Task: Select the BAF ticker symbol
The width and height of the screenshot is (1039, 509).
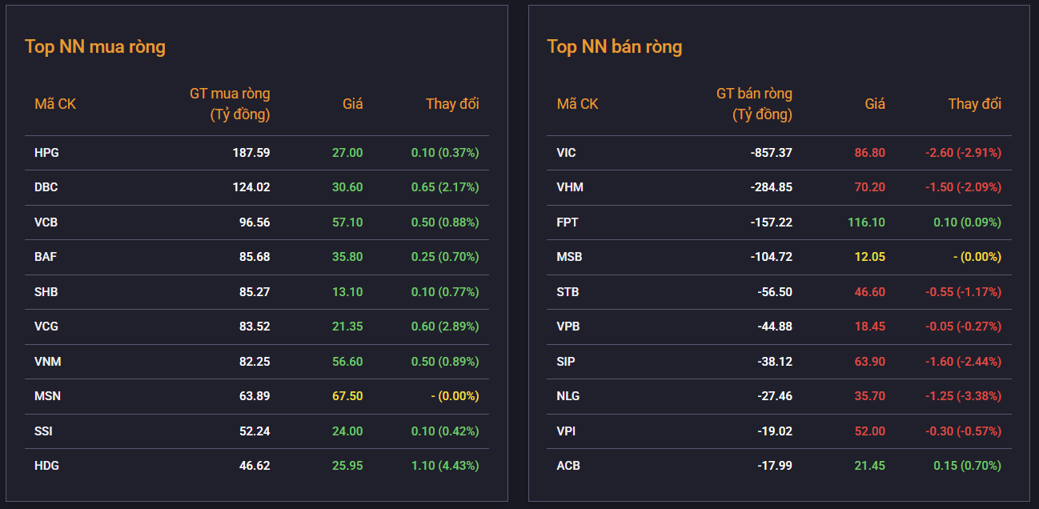Action: (x=46, y=257)
